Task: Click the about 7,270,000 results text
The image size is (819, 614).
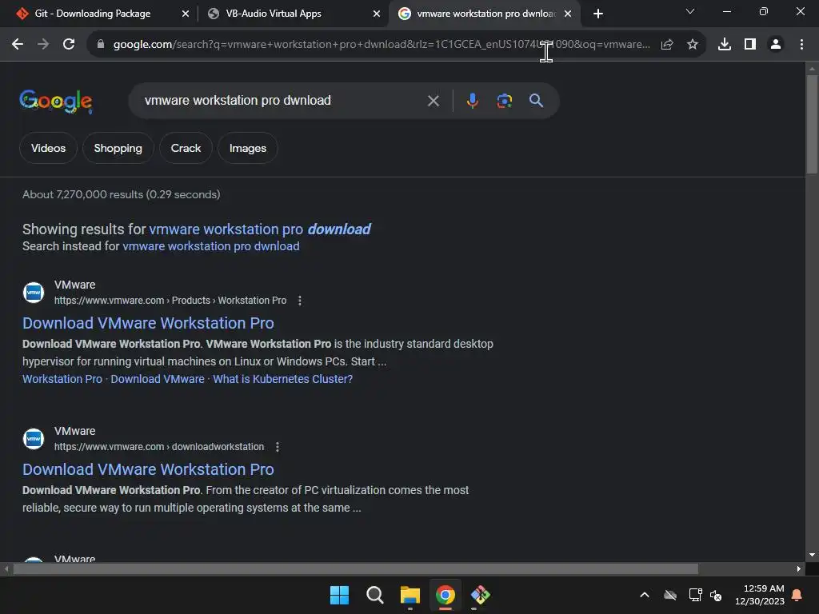Action: [x=122, y=194]
